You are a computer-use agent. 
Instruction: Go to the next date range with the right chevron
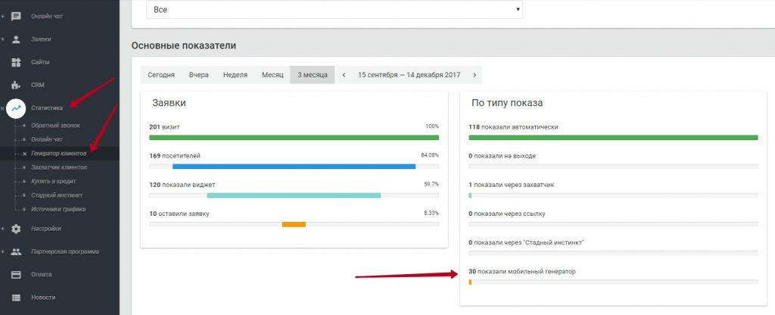click(x=475, y=75)
